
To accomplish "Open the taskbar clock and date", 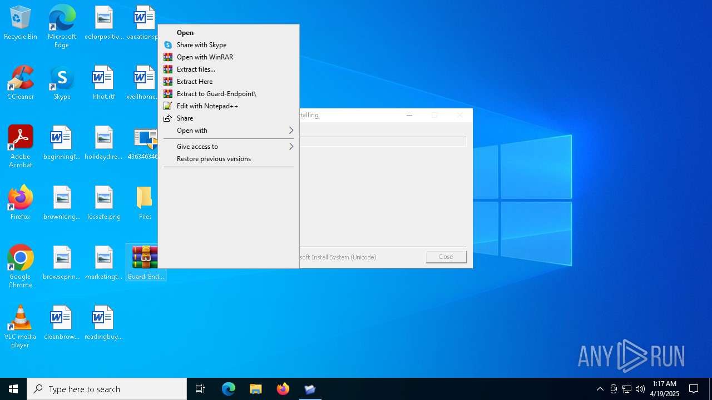I will [x=665, y=389].
